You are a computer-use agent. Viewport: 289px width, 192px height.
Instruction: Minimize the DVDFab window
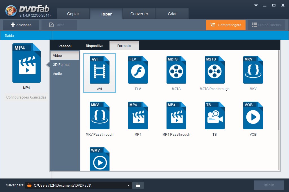point(265,5)
